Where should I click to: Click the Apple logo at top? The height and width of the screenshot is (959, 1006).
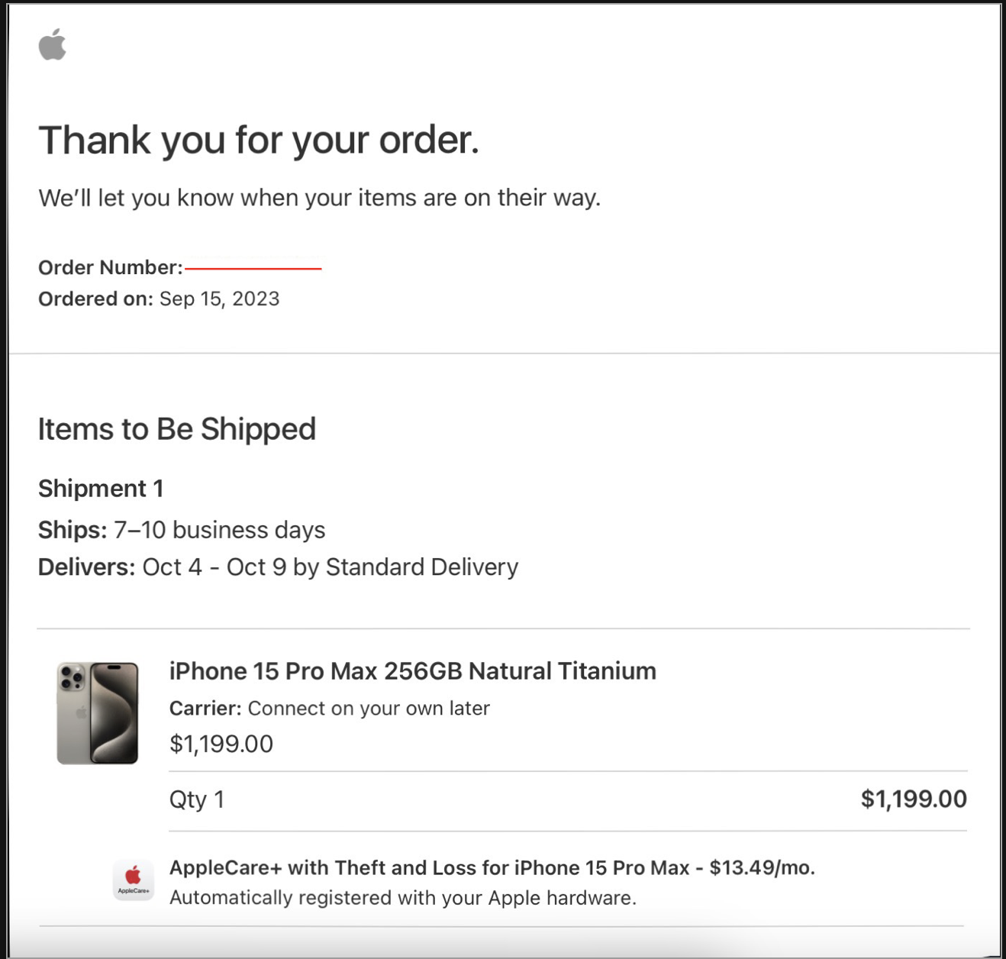coord(52,44)
